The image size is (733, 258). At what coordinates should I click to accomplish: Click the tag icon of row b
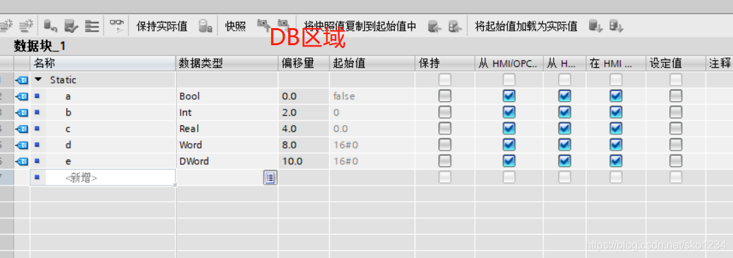(x=22, y=113)
